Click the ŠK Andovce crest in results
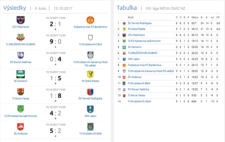The height and width of the screenshot is (142, 225). 20,127
